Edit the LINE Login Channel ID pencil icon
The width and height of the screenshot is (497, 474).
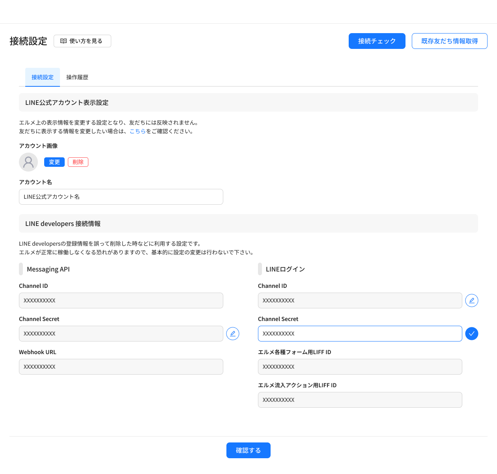click(472, 300)
